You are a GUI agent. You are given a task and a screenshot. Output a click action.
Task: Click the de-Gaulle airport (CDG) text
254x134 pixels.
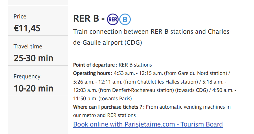(x=108, y=43)
